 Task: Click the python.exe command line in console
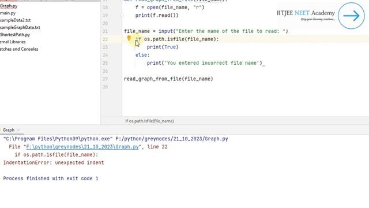click(x=115, y=139)
